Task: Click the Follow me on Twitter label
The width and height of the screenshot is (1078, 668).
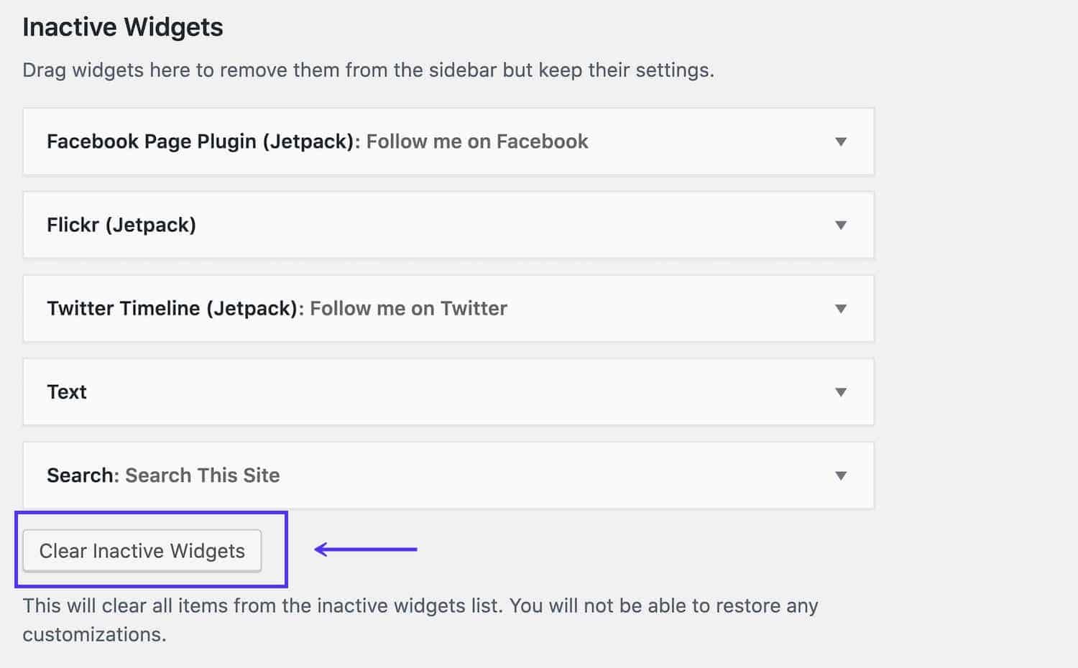Action: click(407, 309)
